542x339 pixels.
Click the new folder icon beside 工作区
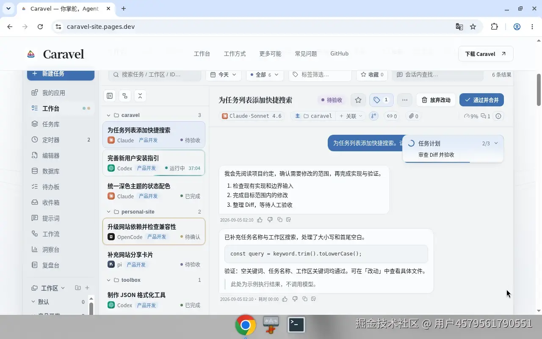click(x=78, y=288)
